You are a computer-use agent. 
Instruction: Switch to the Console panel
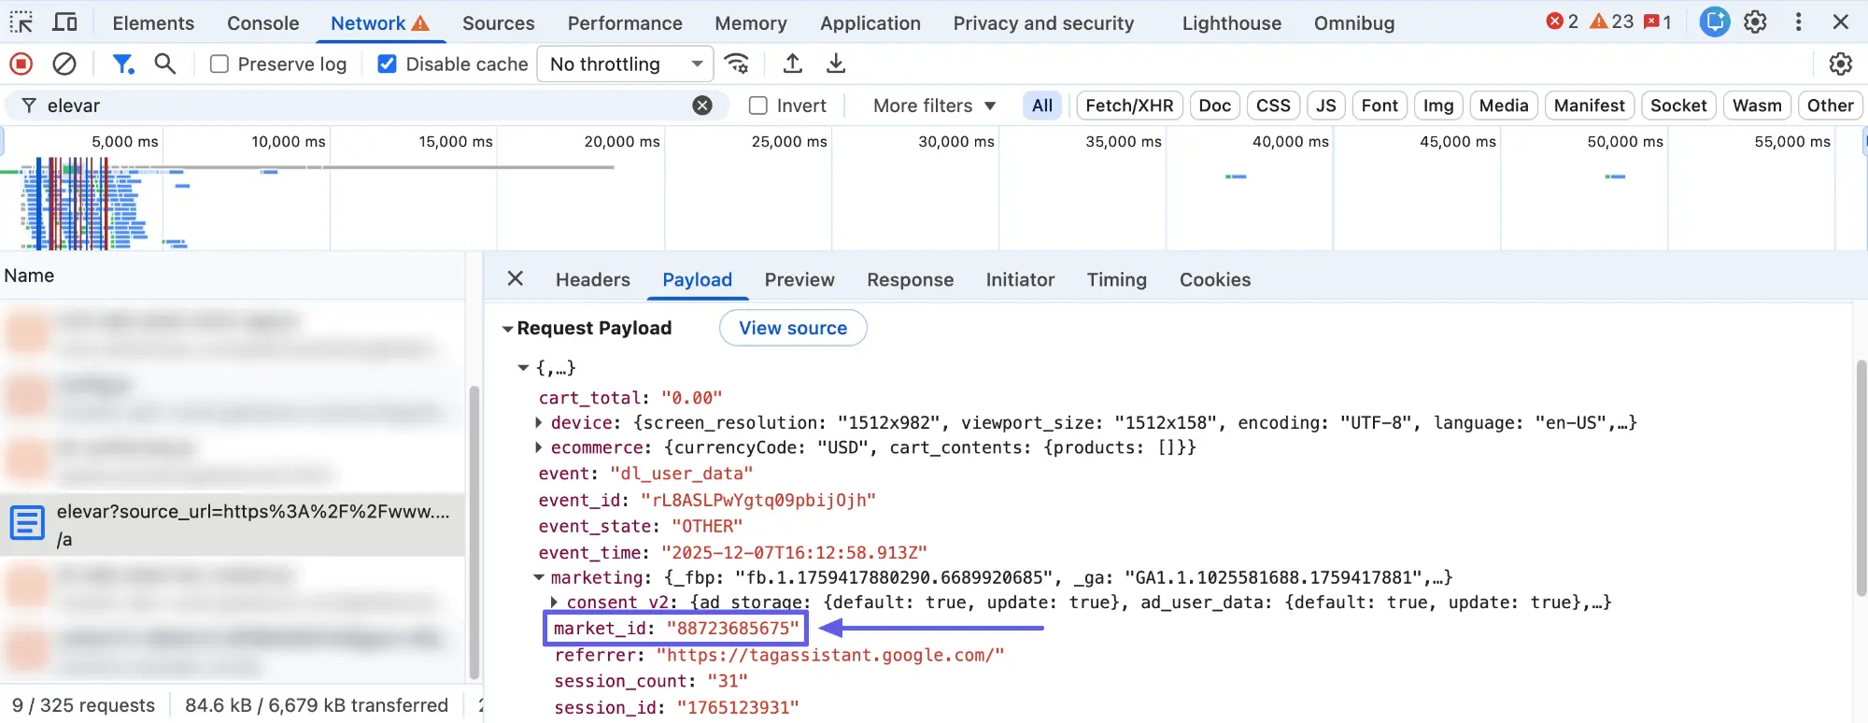tap(262, 22)
